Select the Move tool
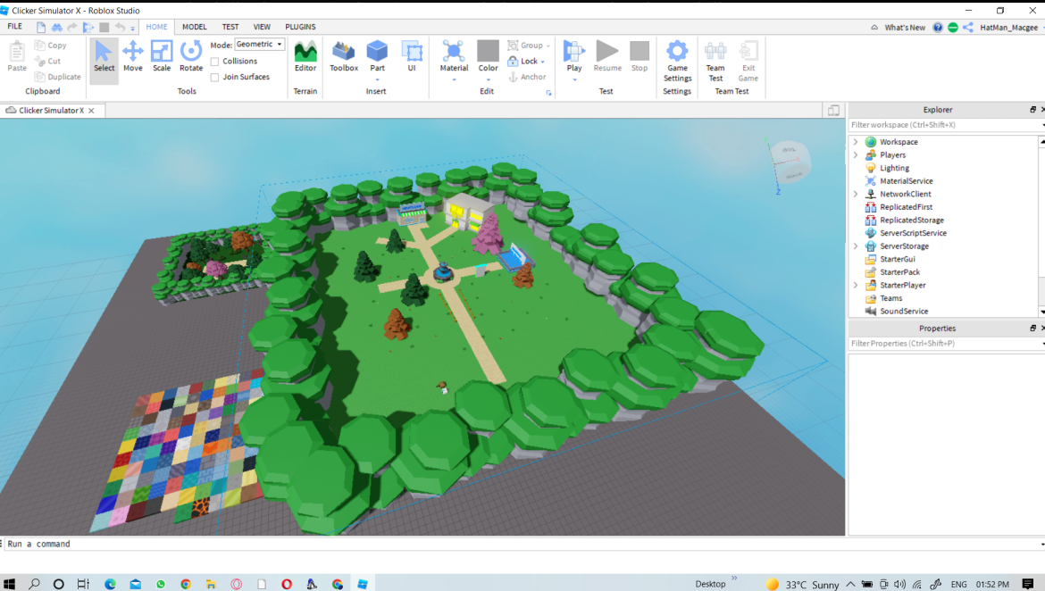Image resolution: width=1045 pixels, height=591 pixels. pos(132,56)
